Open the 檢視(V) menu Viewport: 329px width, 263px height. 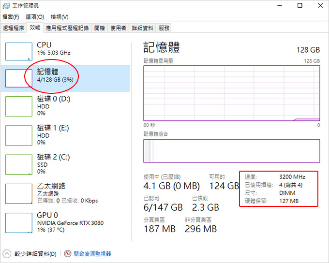pyautogui.click(x=60, y=17)
